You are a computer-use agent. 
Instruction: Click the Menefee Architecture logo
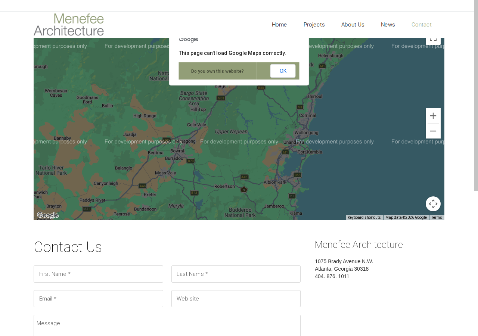click(x=69, y=25)
